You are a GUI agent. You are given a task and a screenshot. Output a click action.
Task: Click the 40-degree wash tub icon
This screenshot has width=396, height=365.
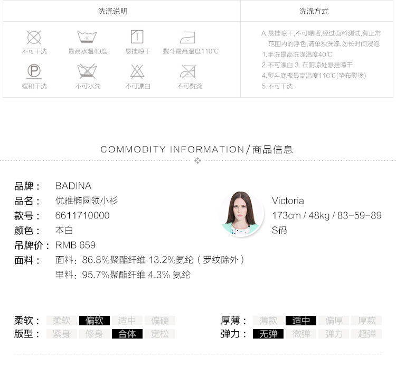click(x=87, y=37)
